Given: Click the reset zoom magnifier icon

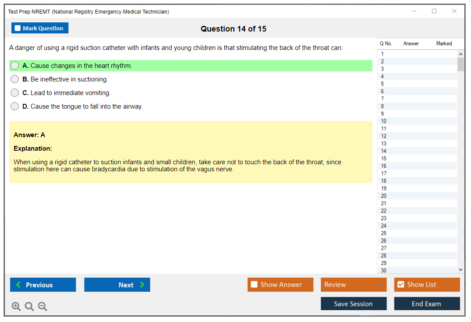Looking at the screenshot, I should (x=29, y=307).
